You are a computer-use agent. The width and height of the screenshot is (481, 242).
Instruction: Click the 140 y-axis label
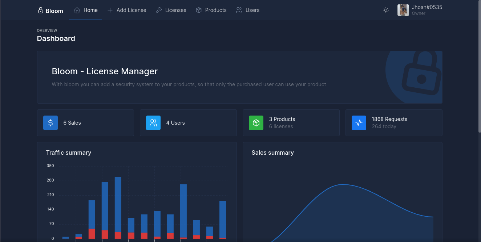point(50,209)
